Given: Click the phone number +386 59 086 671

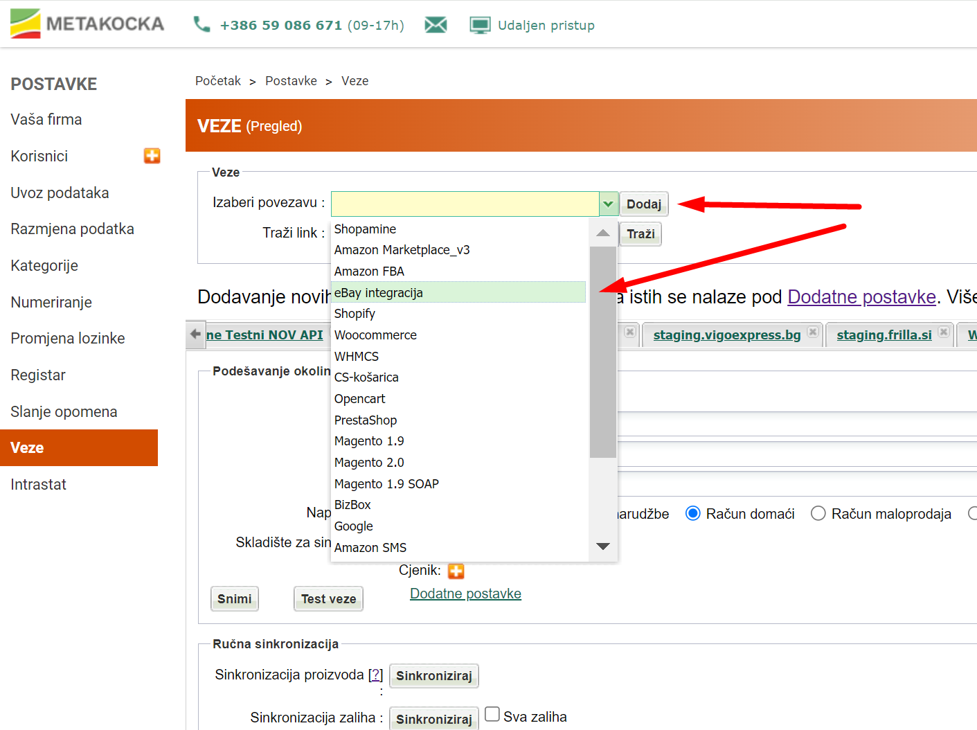Looking at the screenshot, I should (x=281, y=26).
